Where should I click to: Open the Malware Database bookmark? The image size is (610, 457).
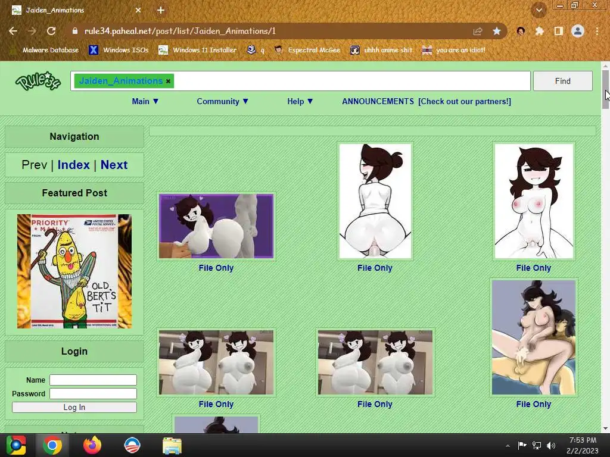point(45,50)
